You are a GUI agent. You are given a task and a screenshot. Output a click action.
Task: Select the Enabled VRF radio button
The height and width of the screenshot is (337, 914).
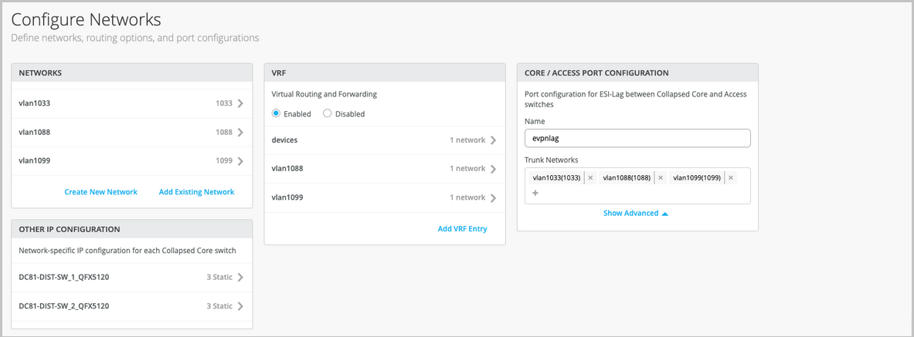tap(277, 114)
